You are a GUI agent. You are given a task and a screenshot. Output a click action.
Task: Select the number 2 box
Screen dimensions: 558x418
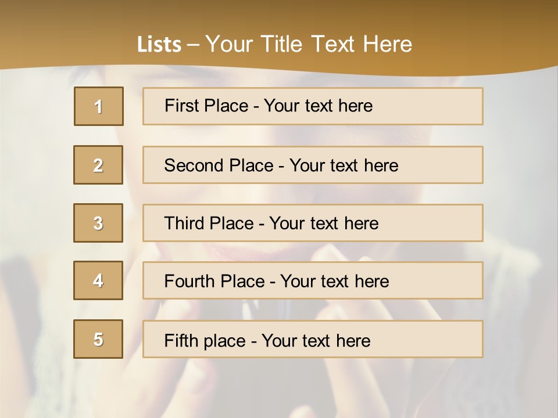pos(98,165)
